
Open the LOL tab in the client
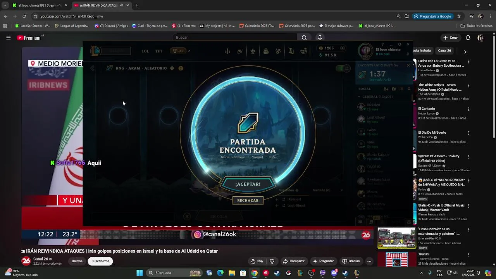[145, 51]
